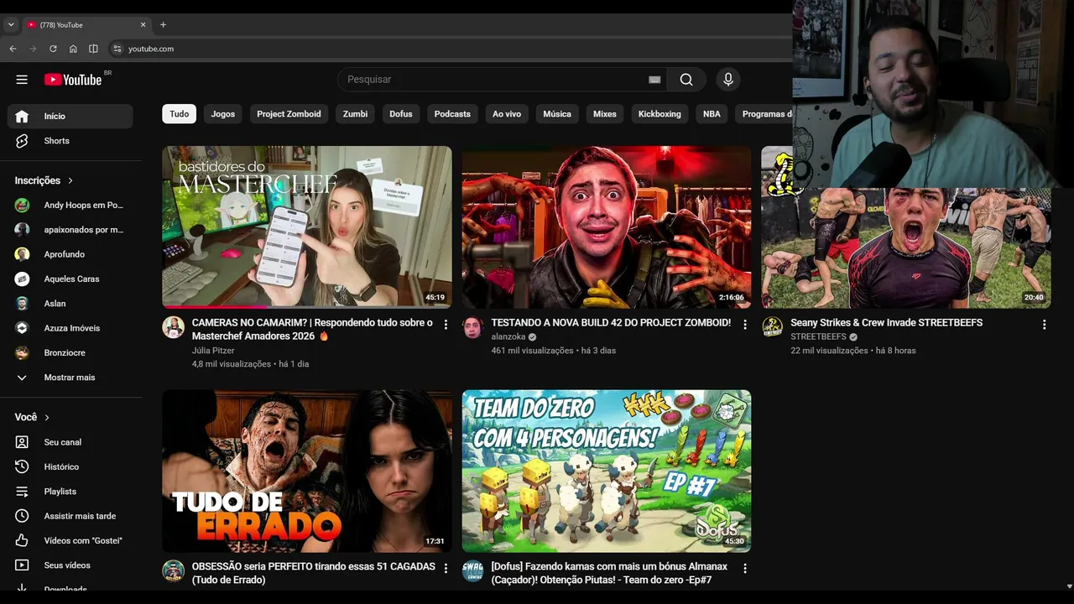This screenshot has width=1074, height=604.
Task: Open Seus vídeos in sidebar
Action: pos(70,565)
